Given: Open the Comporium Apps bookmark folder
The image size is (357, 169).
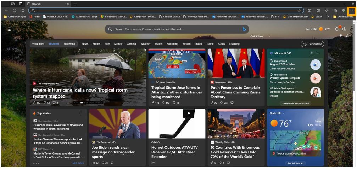Looking at the screenshot, I should [x=15, y=17].
